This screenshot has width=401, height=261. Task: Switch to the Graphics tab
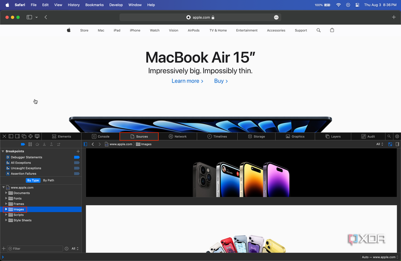pos(295,136)
